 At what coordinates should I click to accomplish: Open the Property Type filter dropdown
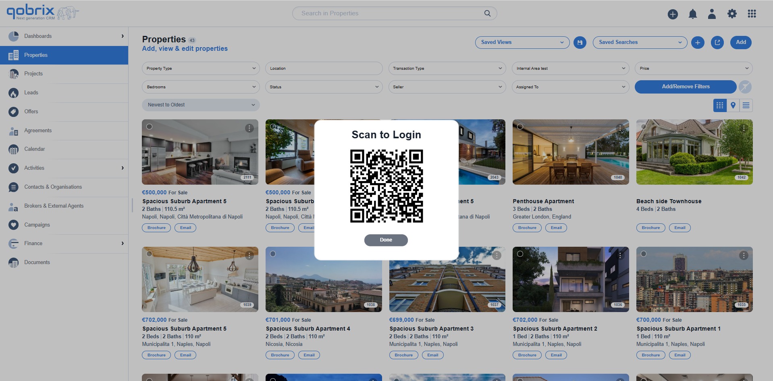(201, 69)
